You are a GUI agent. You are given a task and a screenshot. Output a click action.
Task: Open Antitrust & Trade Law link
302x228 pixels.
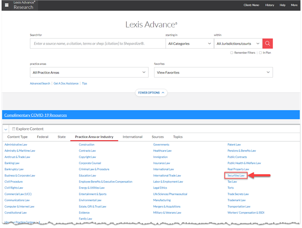pos(17,157)
